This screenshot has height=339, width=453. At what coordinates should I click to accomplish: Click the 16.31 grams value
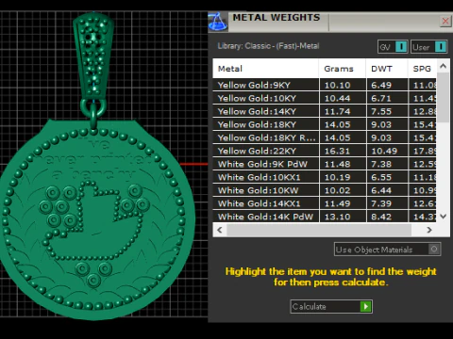[x=337, y=151]
